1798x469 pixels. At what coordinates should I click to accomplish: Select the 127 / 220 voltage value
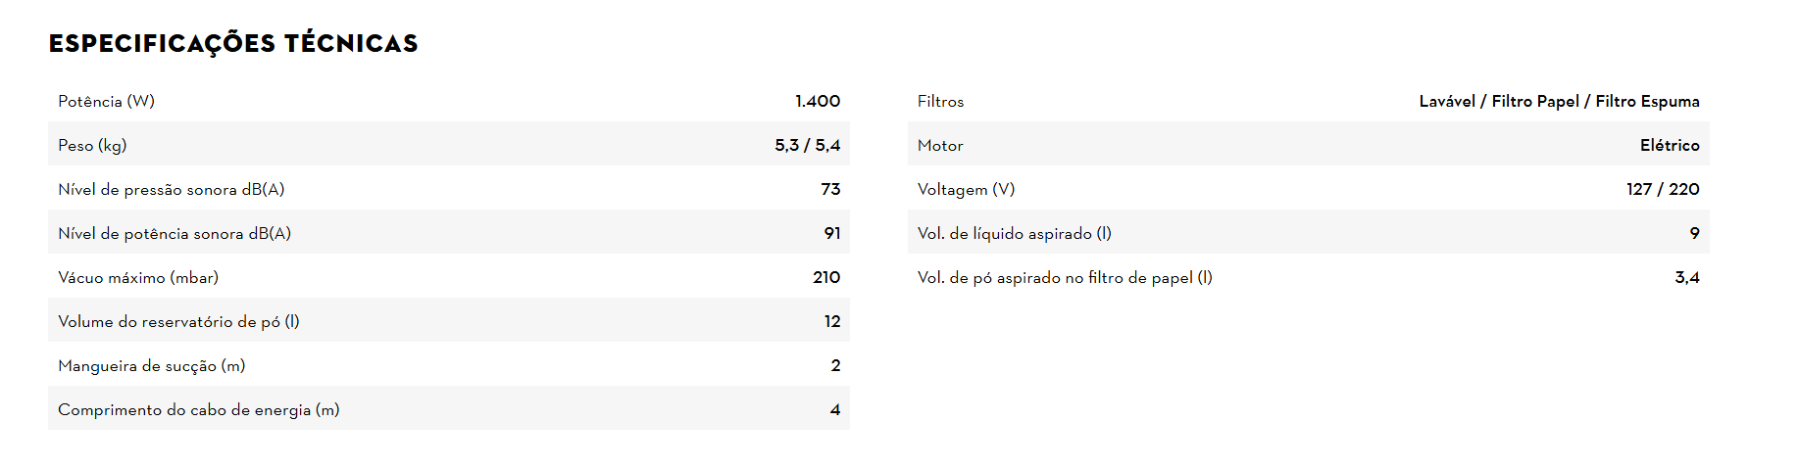pos(1662,189)
